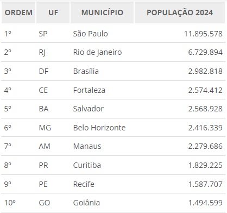This screenshot has width=227, height=213.
Task: Select the Brasília municipality name
Action: [x=86, y=71]
